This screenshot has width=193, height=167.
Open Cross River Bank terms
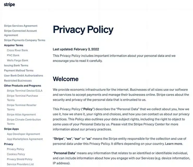coord(17,50)
